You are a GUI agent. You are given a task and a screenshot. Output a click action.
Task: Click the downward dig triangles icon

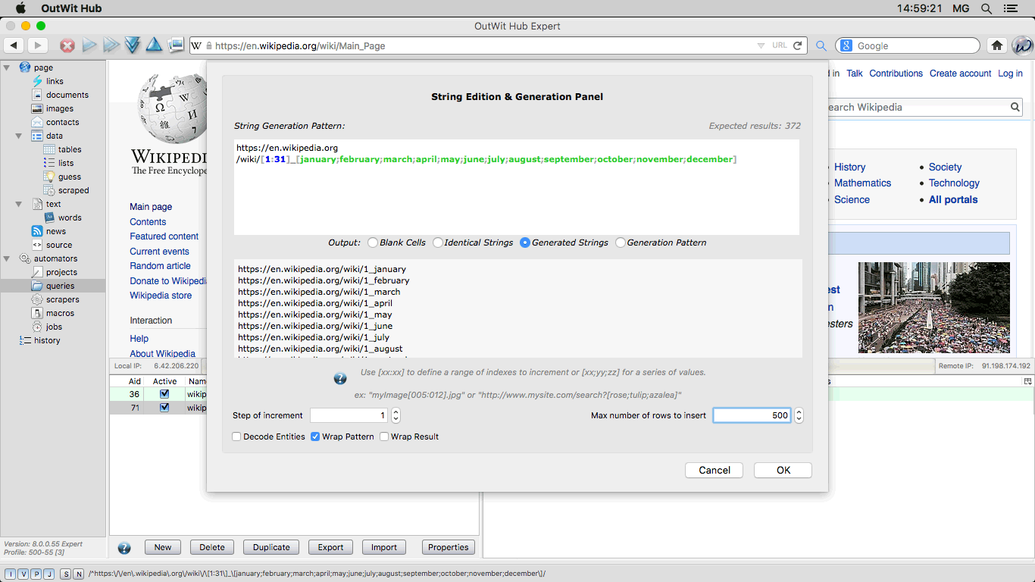click(133, 45)
